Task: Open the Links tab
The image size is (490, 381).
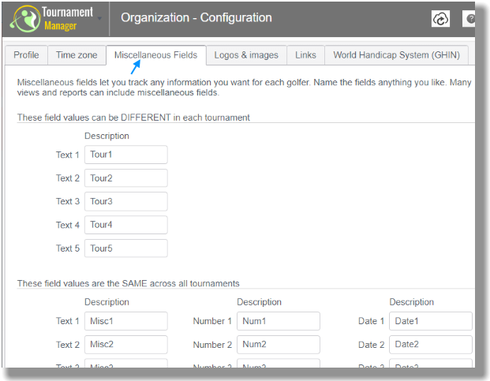Action: (305, 55)
